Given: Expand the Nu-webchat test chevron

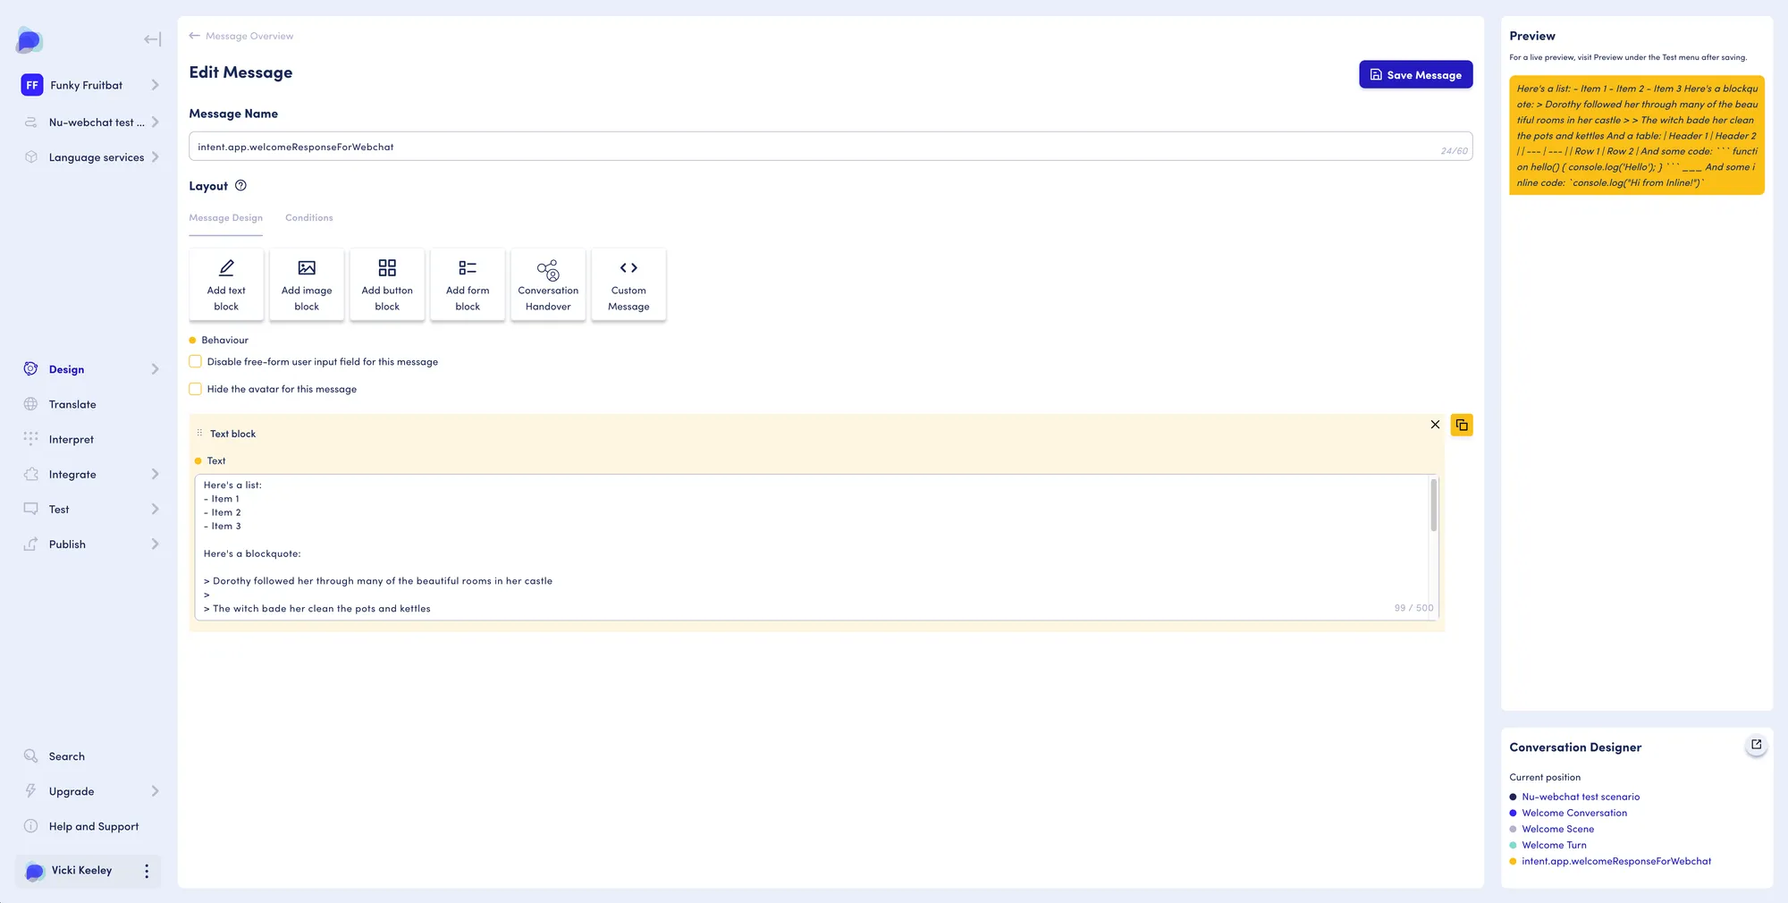Looking at the screenshot, I should (155, 122).
